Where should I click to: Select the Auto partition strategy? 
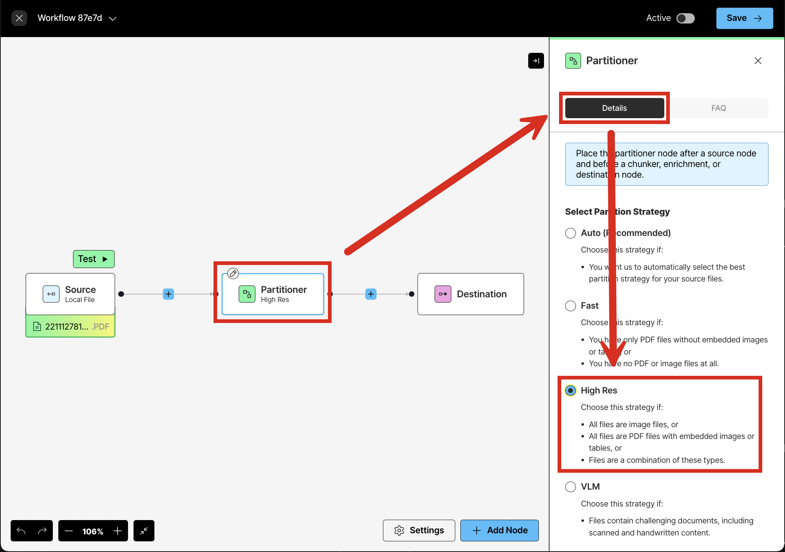pos(570,233)
